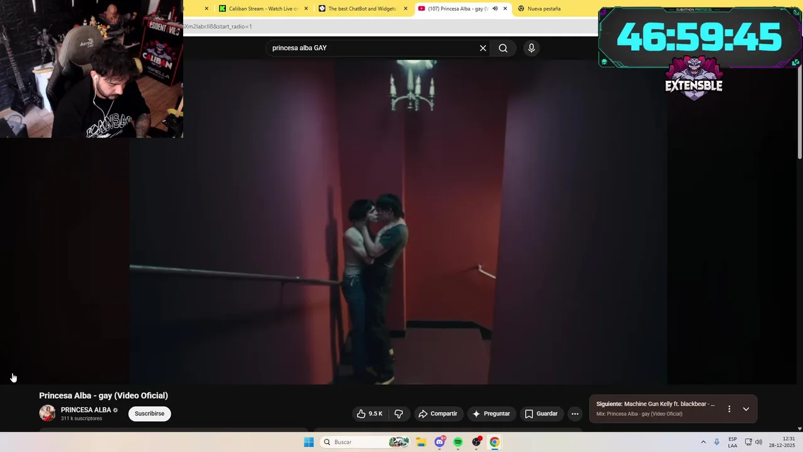
Task: Open File Explorer from the taskbar
Action: [x=420, y=442]
